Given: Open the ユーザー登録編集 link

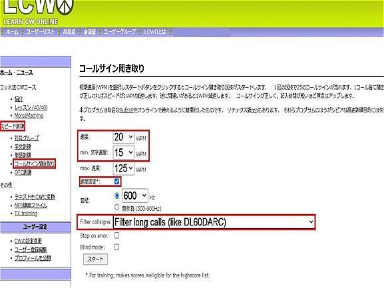Looking at the screenshot, I should 31,249.
